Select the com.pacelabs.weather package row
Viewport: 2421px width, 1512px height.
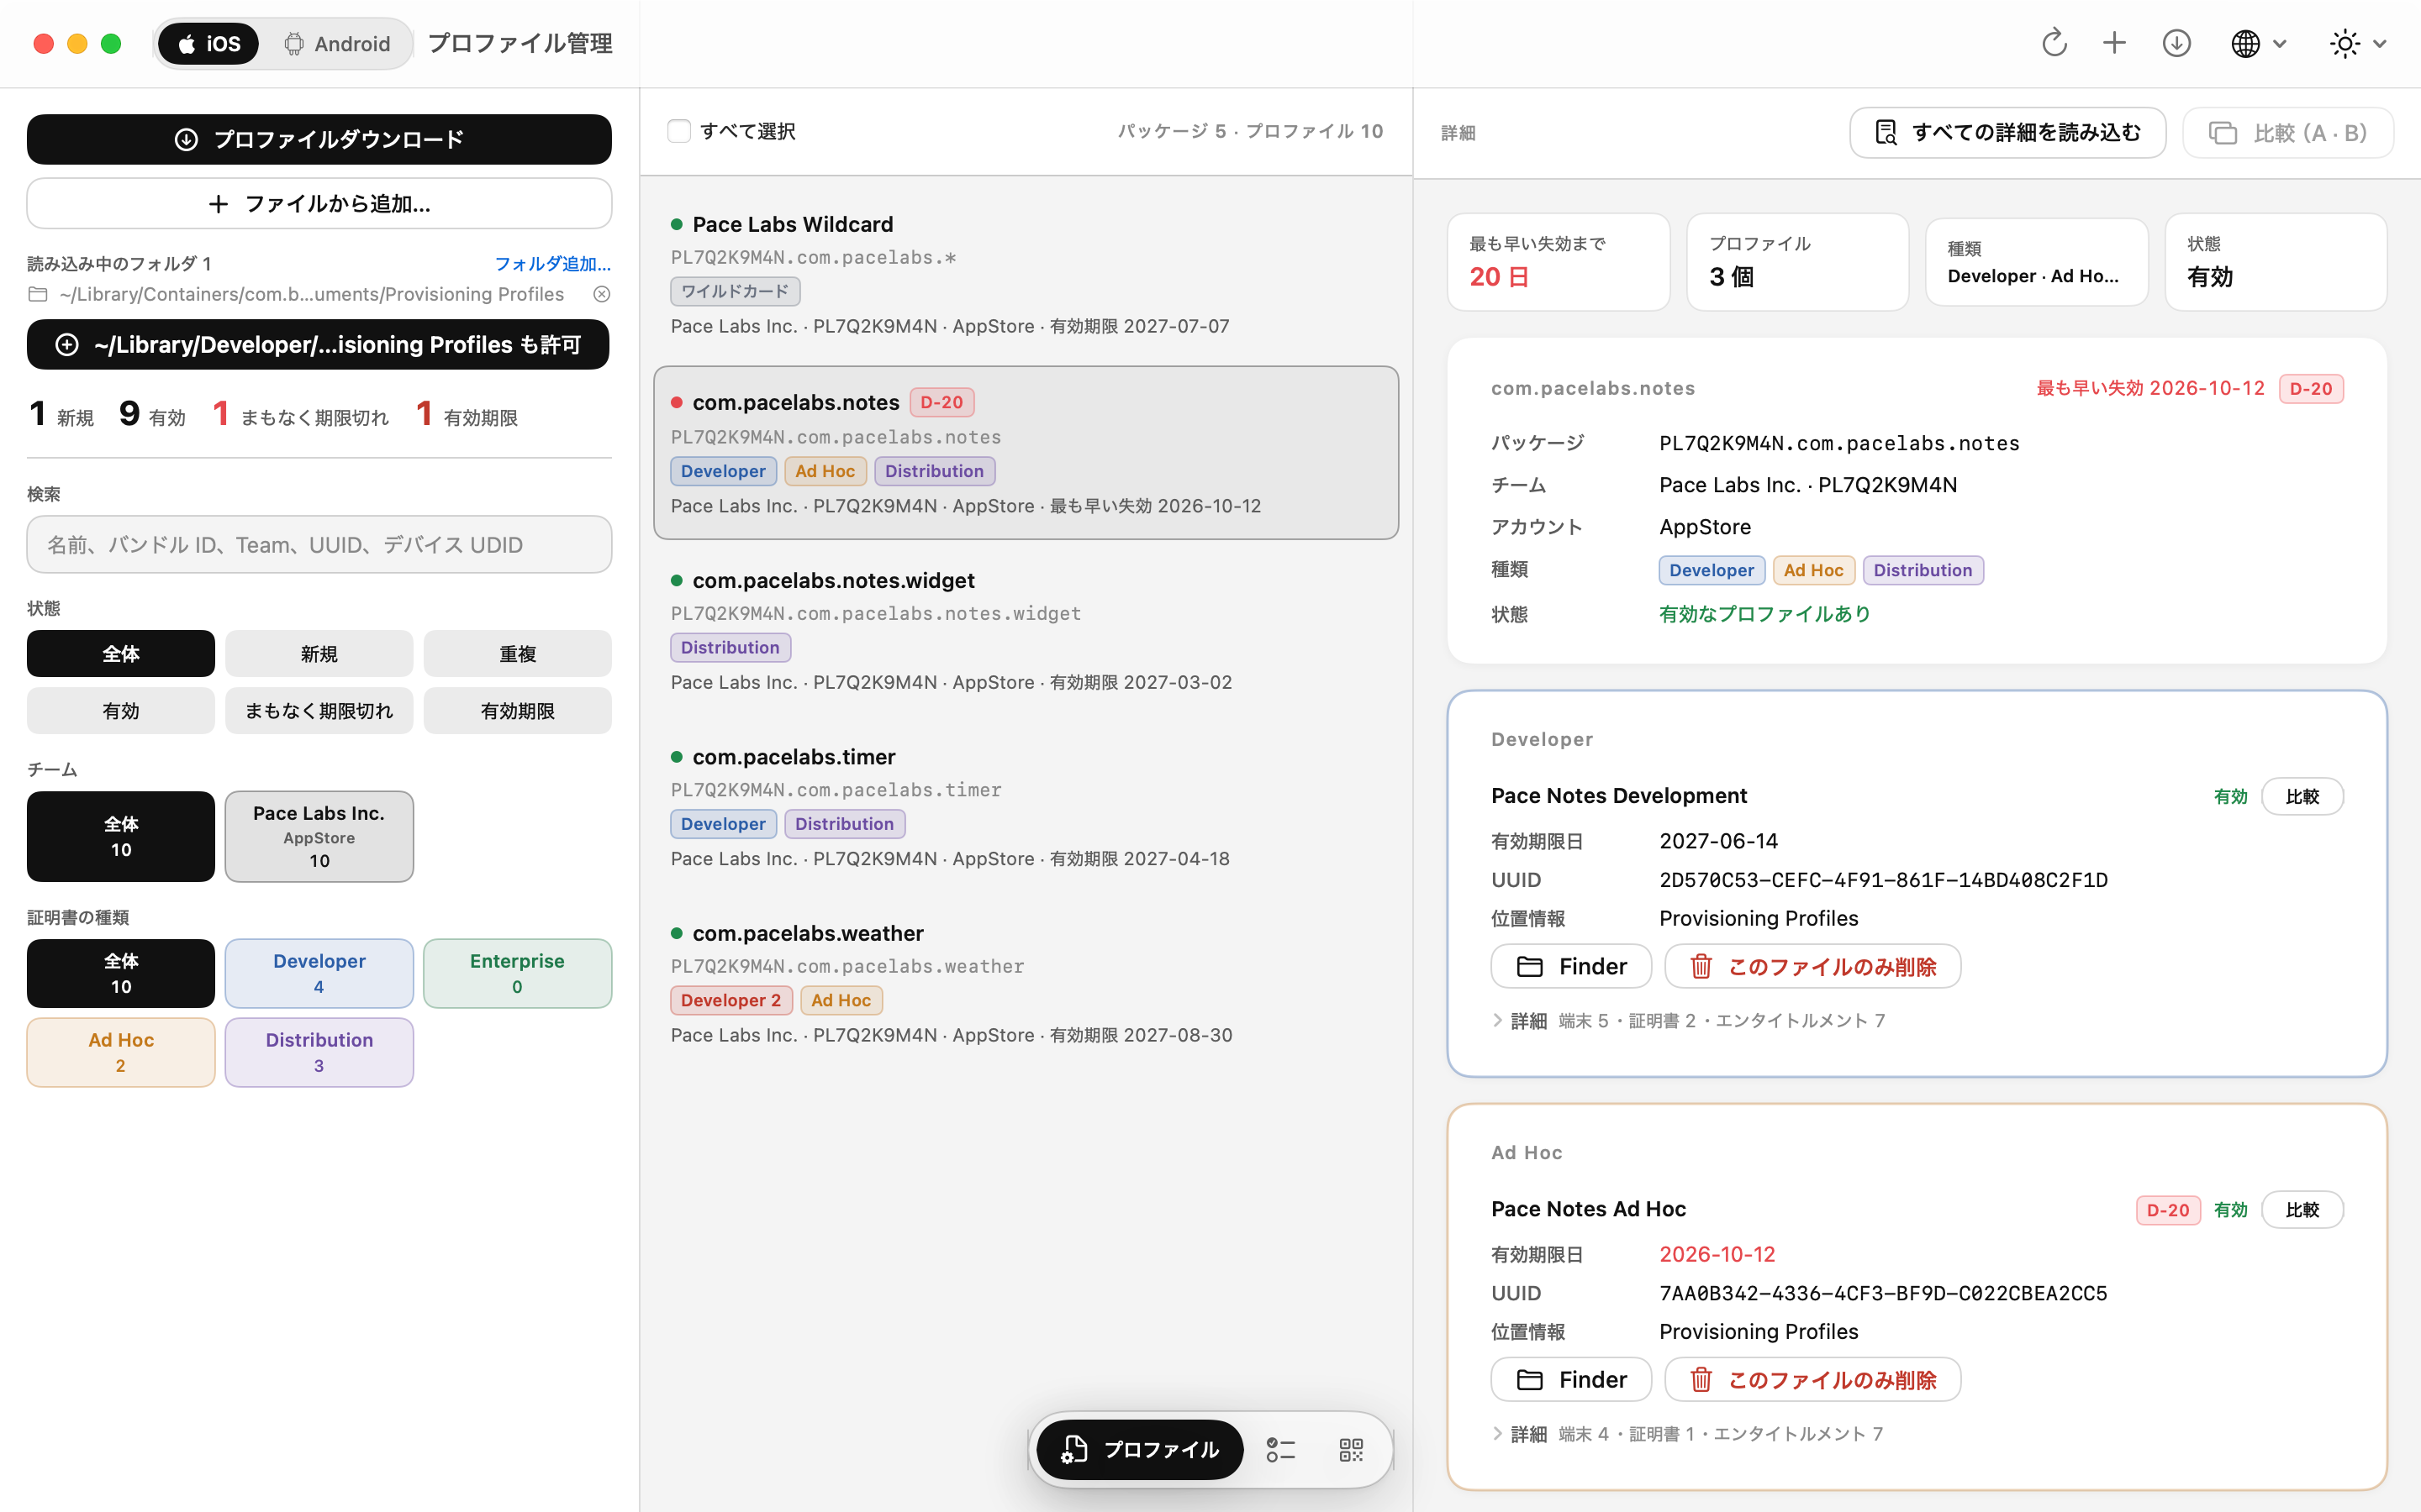1026,983
